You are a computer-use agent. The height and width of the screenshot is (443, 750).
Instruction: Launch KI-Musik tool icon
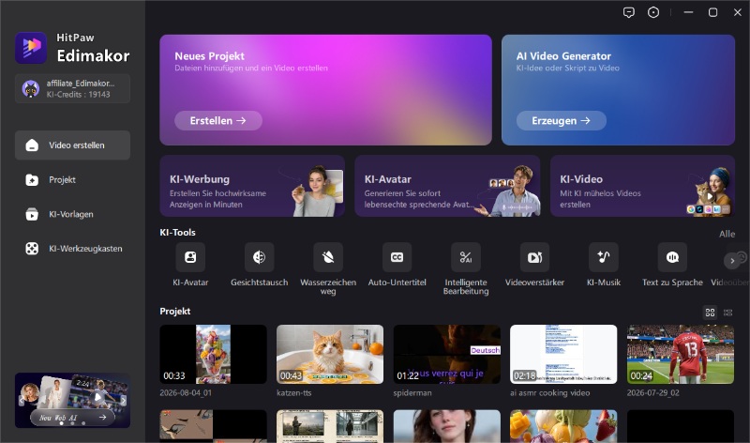(x=604, y=257)
